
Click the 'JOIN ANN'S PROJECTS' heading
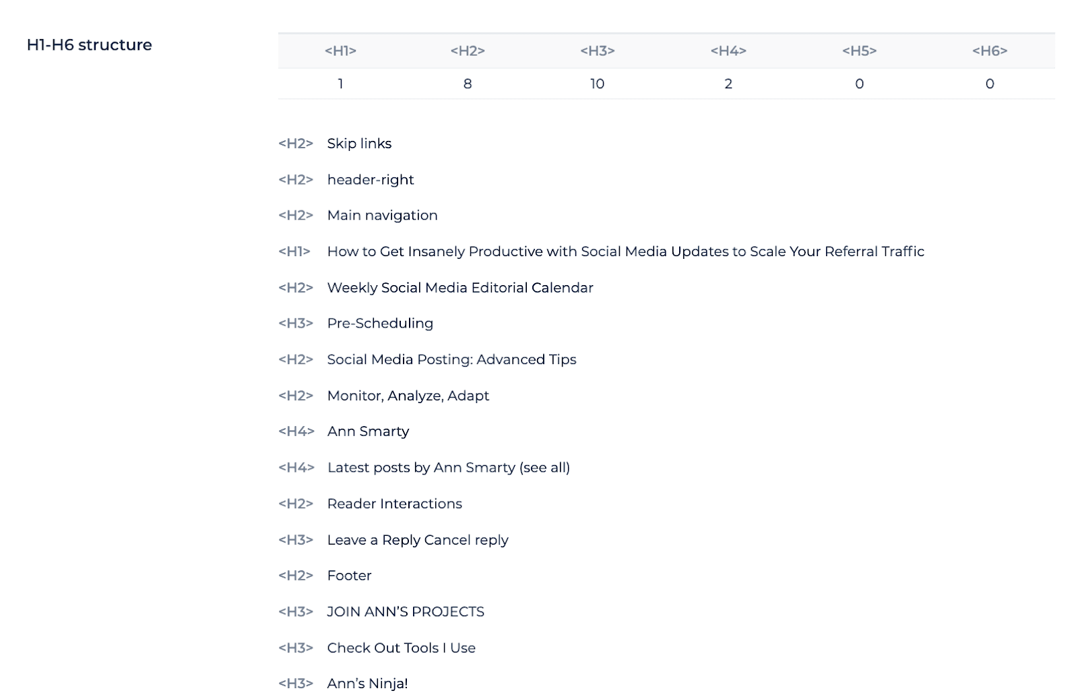coord(406,612)
